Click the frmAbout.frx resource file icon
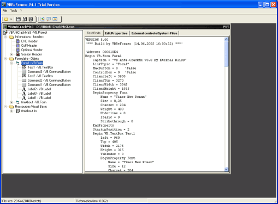 tap(17, 111)
